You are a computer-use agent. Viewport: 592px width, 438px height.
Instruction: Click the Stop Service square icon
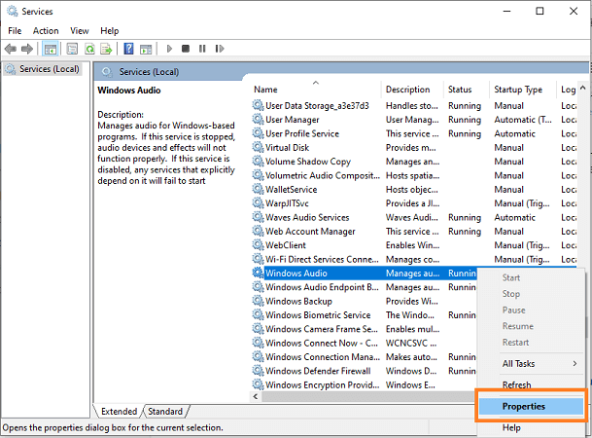(186, 49)
